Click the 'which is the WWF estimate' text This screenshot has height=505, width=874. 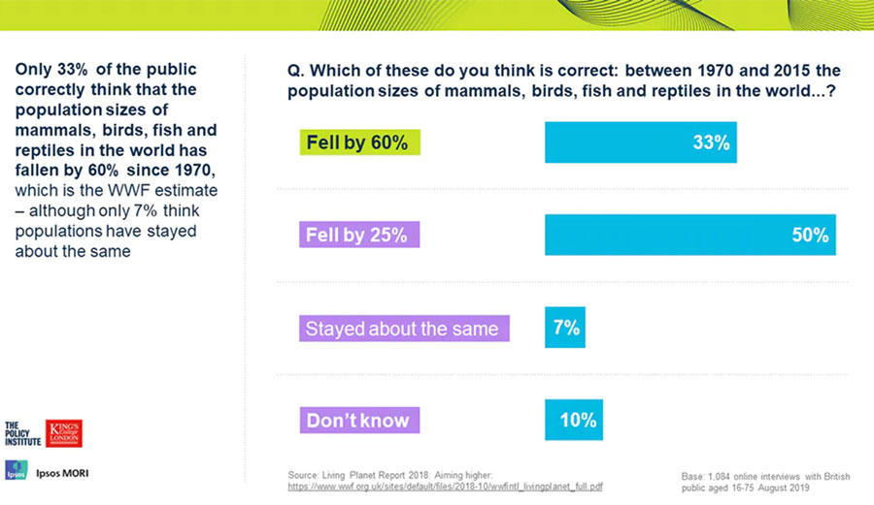click(117, 189)
